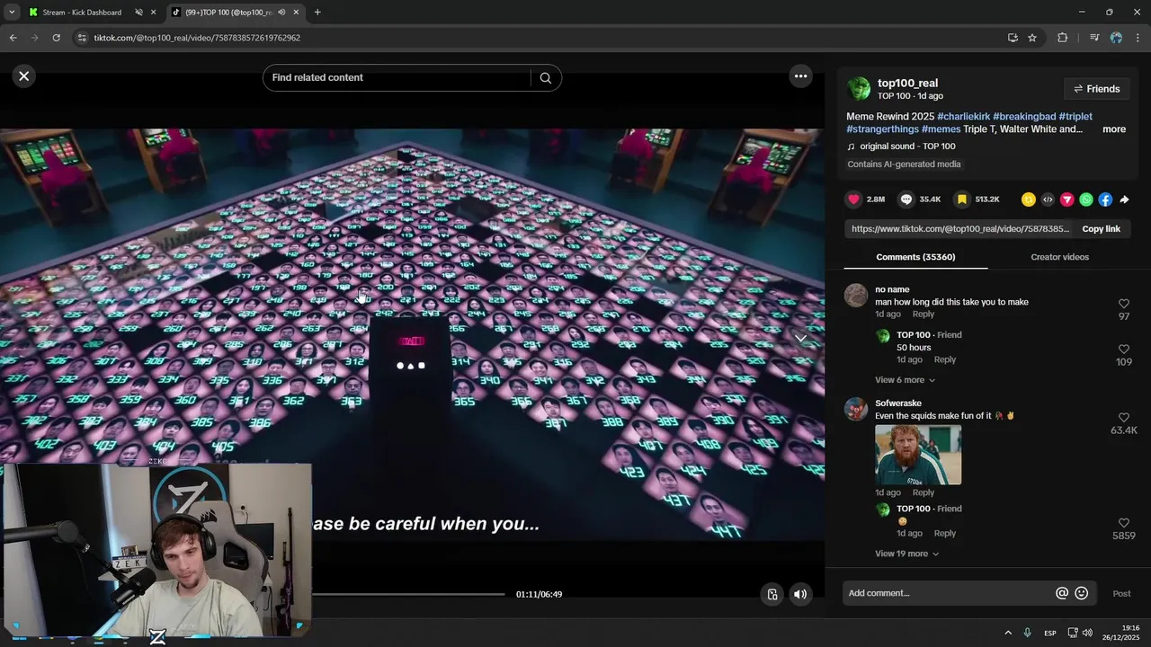The height and width of the screenshot is (647, 1151).
Task: Close the Kick Dashboard browser tab
Action: [x=154, y=13]
